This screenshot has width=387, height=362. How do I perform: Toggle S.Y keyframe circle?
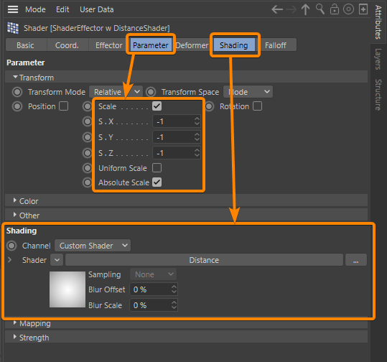click(x=88, y=137)
